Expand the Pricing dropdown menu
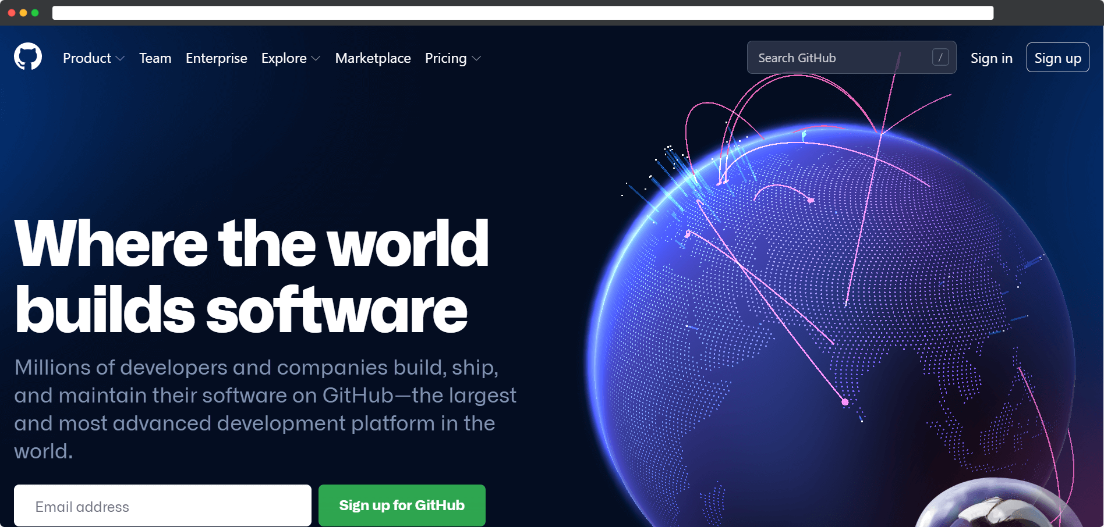 pos(452,58)
